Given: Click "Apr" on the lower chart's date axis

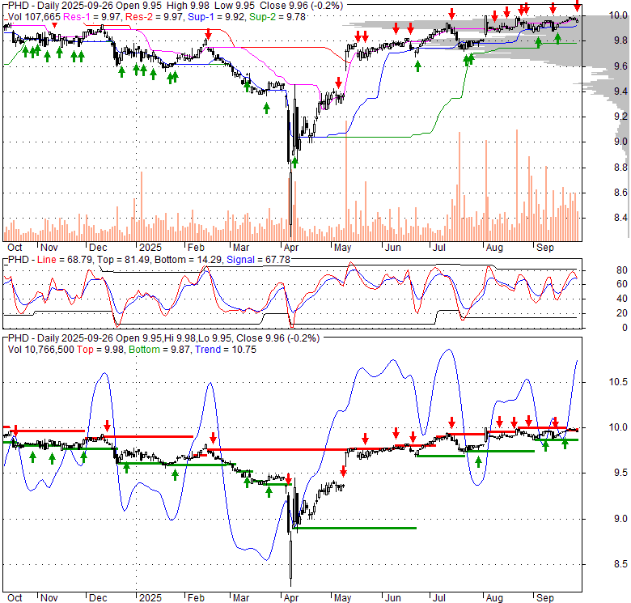Looking at the screenshot, I should click(x=291, y=598).
